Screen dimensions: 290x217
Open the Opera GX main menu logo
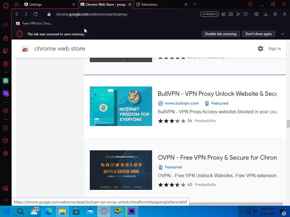pyautogui.click(x=6, y=6)
